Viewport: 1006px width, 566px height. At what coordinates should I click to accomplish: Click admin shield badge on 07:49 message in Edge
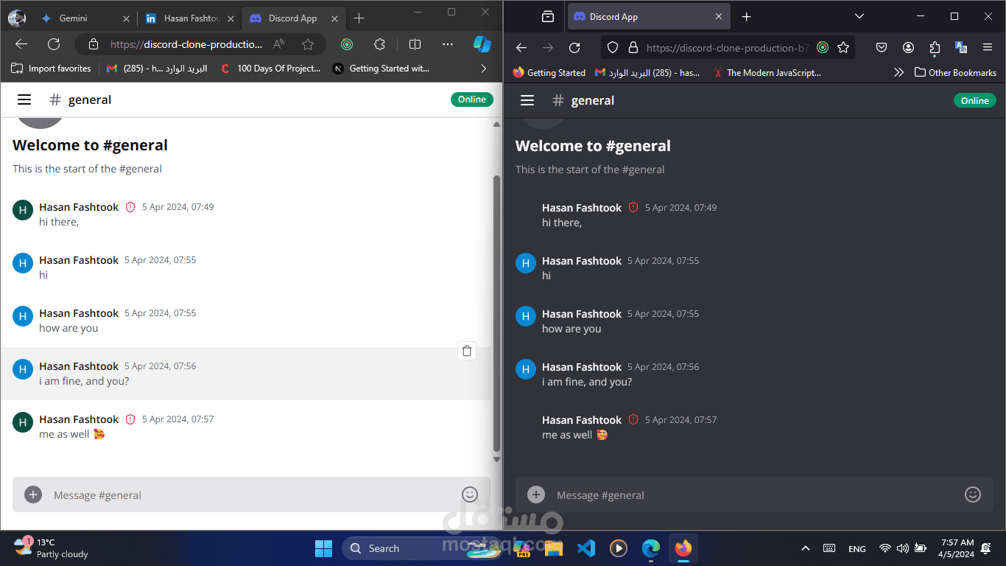coord(130,207)
